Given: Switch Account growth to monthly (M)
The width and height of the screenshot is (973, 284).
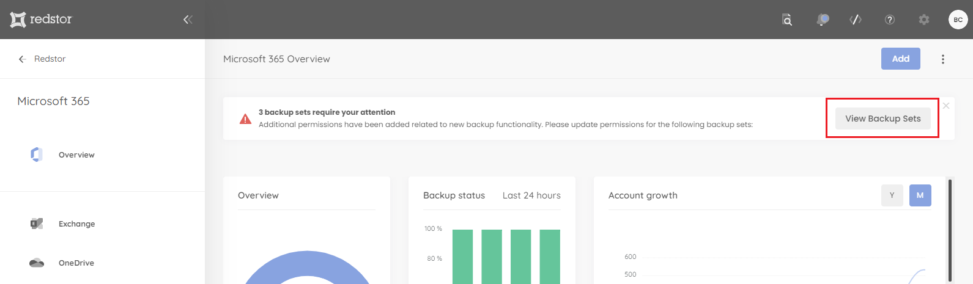Looking at the screenshot, I should tap(920, 195).
